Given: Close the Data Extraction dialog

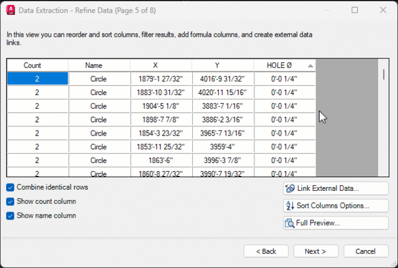Looking at the screenshot, I should [x=383, y=10].
